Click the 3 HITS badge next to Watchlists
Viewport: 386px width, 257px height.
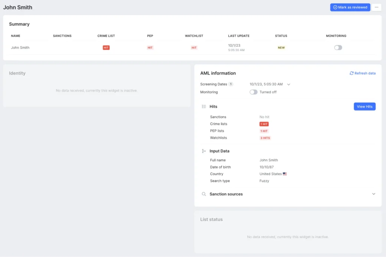click(x=265, y=138)
